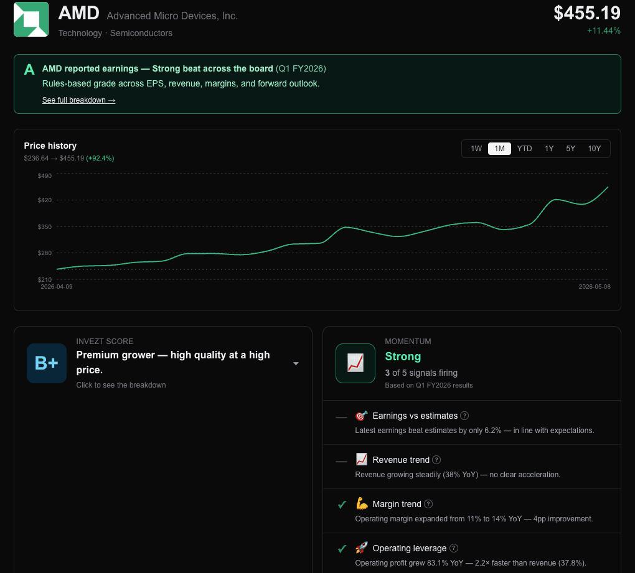Viewport: 635px width, 573px height.
Task: Expand the Invezt Score breakdown arrow
Action: point(296,363)
